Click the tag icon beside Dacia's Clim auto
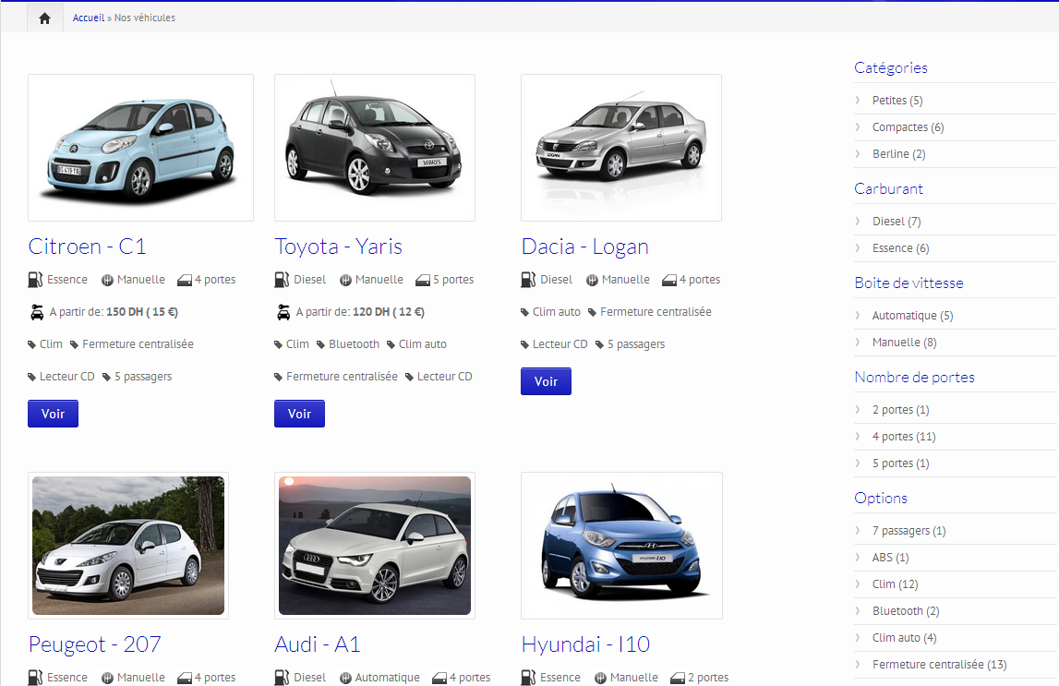Screen dimensions: 1059x686 [x=524, y=313]
